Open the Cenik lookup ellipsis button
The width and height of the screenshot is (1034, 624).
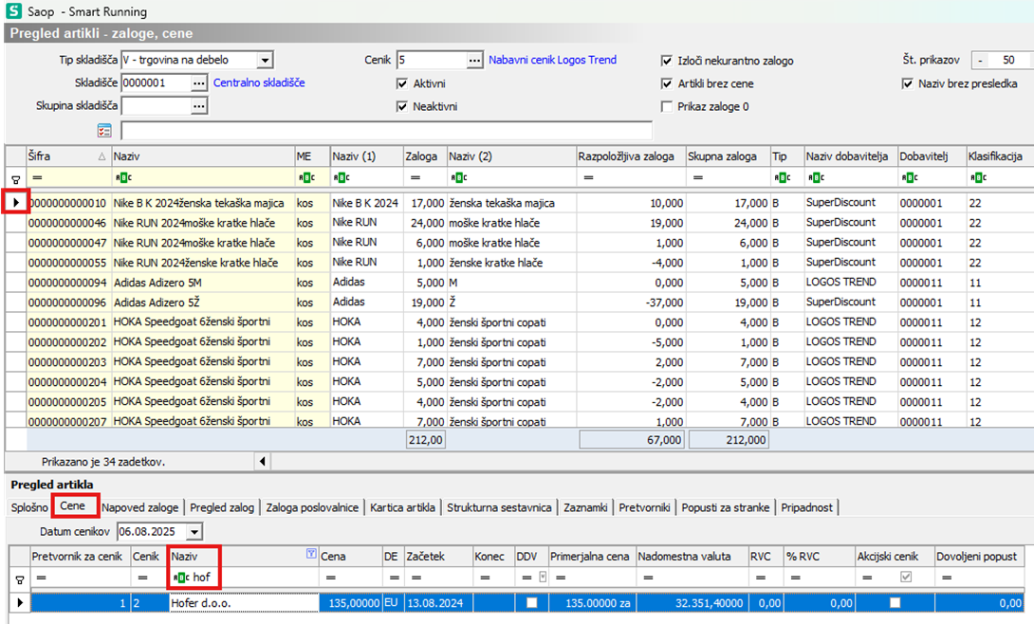474,60
